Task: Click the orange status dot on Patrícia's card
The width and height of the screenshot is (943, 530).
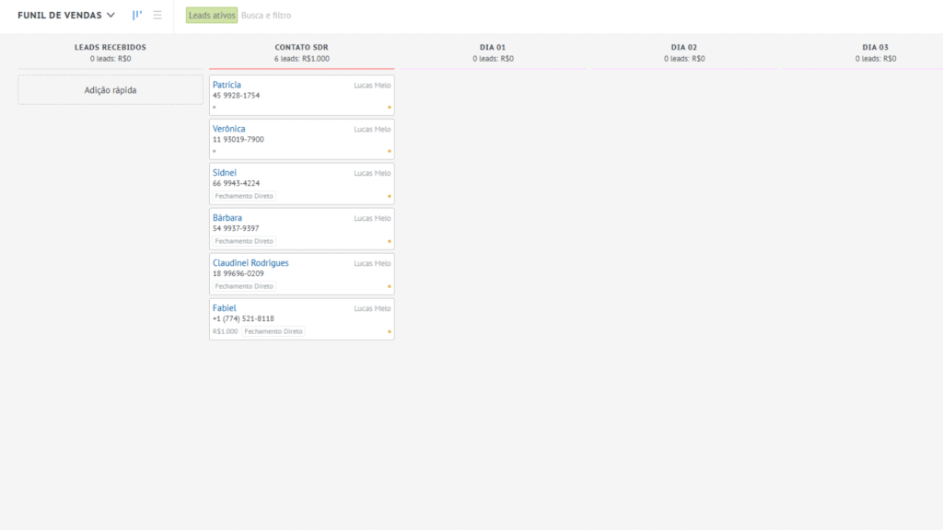Action: [x=390, y=107]
